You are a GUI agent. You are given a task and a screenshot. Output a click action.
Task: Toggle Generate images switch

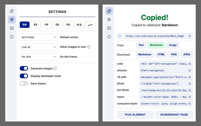coord(24,68)
